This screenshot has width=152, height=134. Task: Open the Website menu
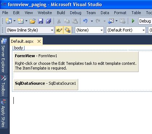coord(45,13)
